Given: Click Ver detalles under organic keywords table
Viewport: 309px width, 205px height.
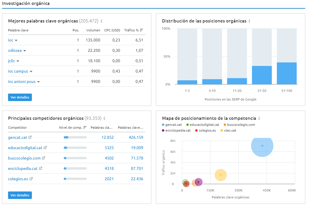Looking at the screenshot, I should coord(20,97).
